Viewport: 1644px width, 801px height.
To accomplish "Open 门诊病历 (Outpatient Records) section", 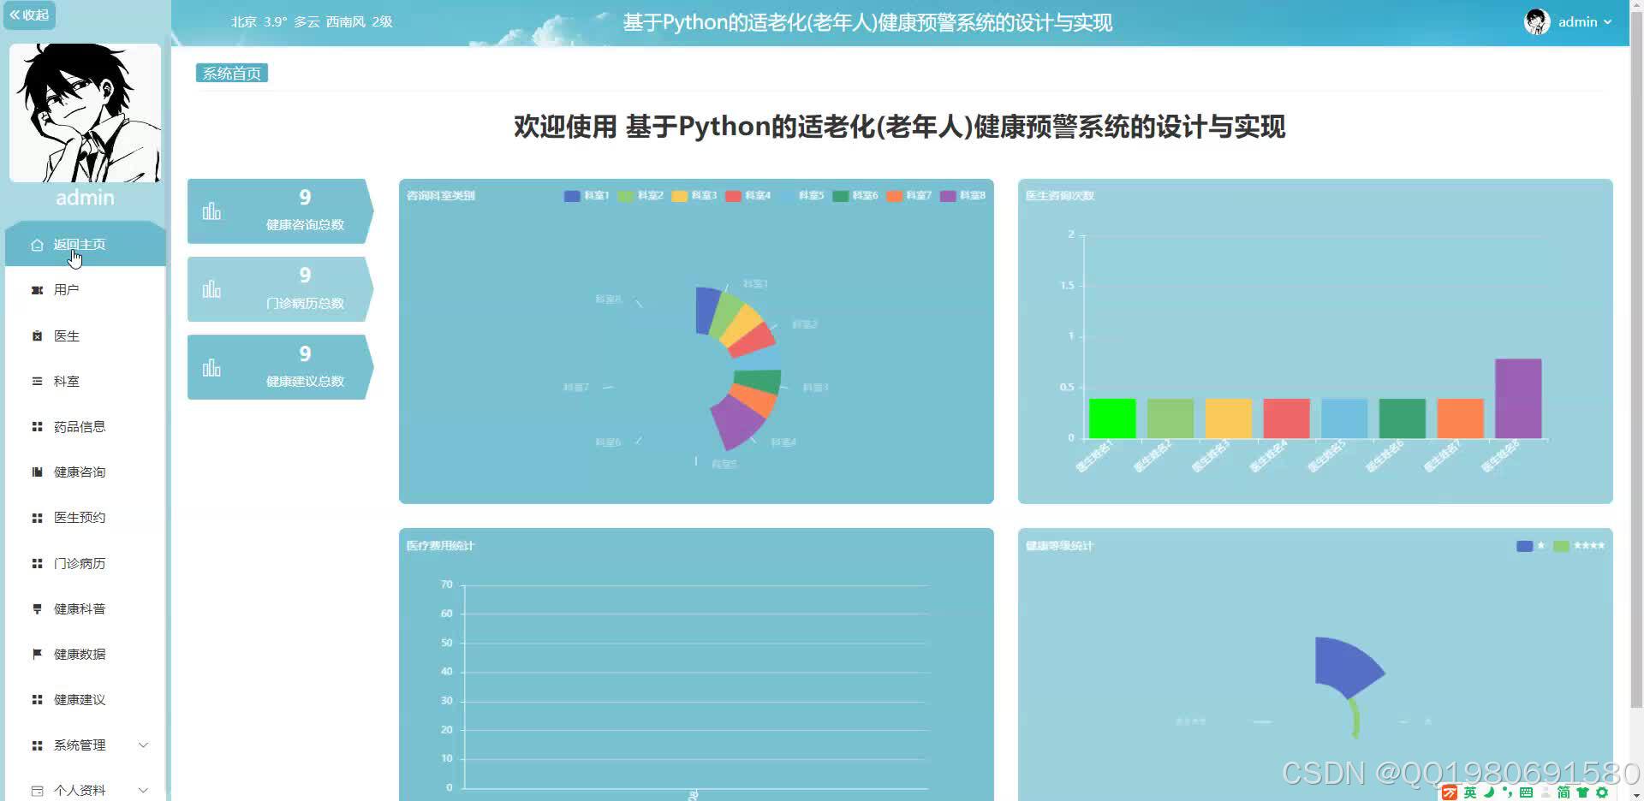I will [79, 563].
